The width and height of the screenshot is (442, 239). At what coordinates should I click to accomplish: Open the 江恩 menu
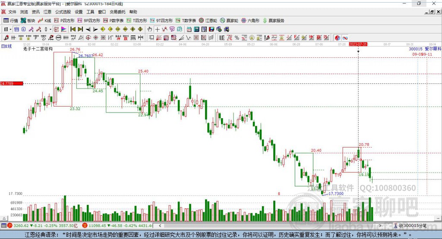(x=47, y=12)
